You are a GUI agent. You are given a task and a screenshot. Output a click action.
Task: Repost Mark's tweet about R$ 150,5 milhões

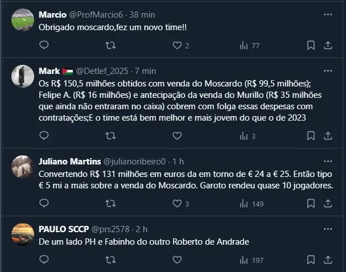[x=111, y=136]
